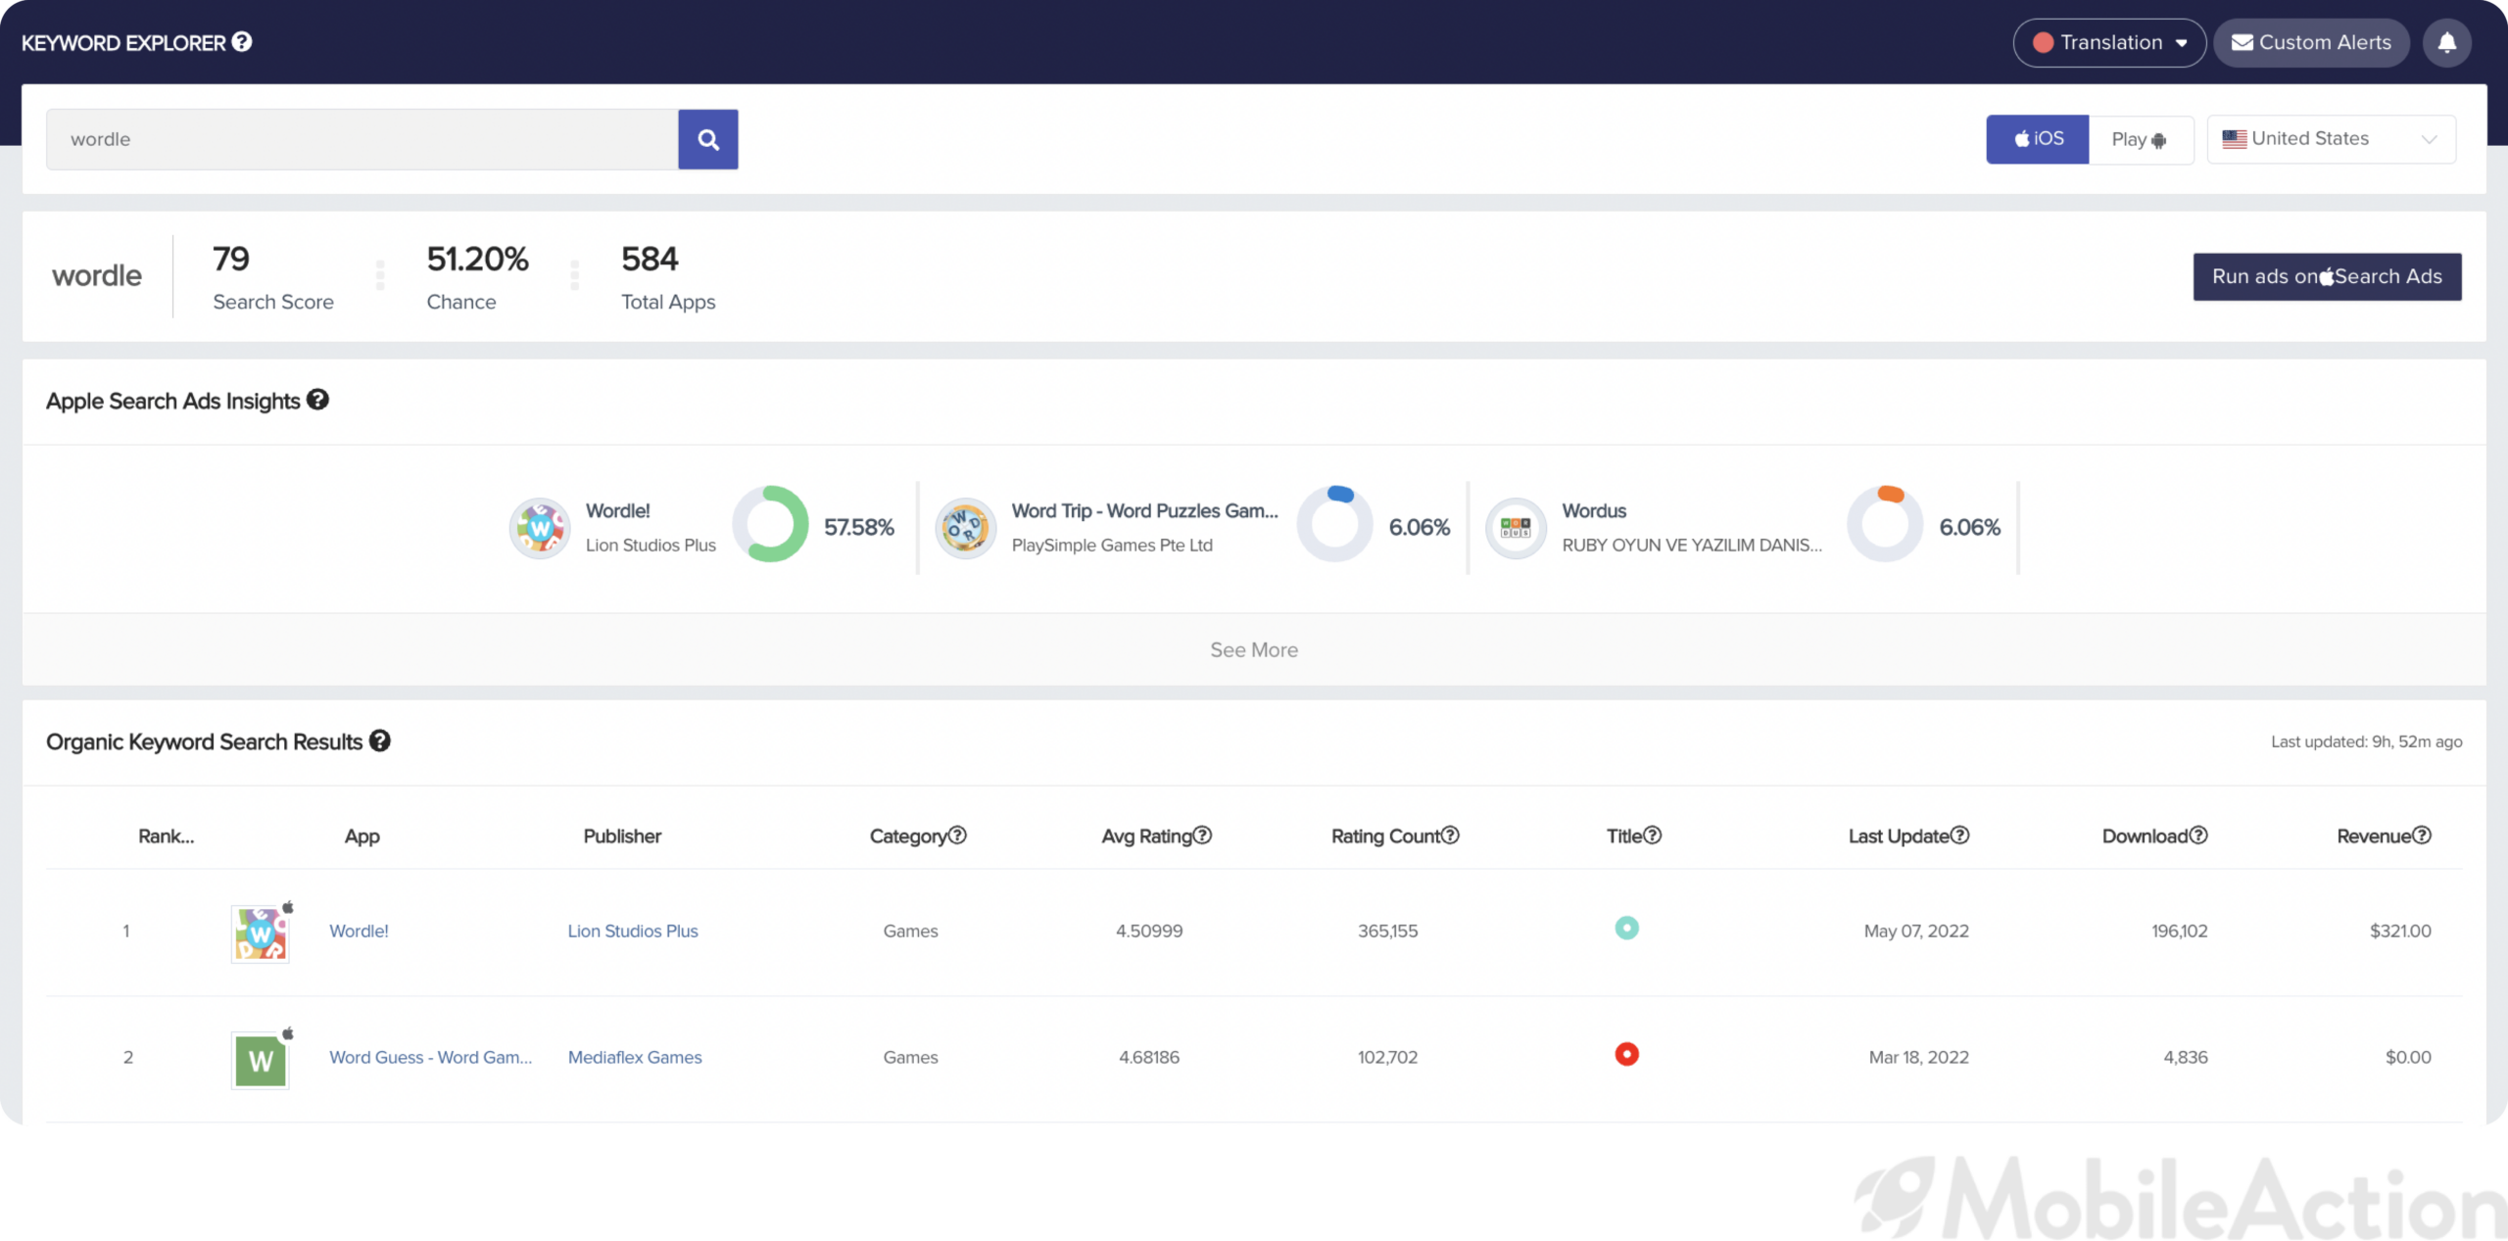2508x1241 pixels.
Task: Switch platform to iOS
Action: coord(2038,139)
